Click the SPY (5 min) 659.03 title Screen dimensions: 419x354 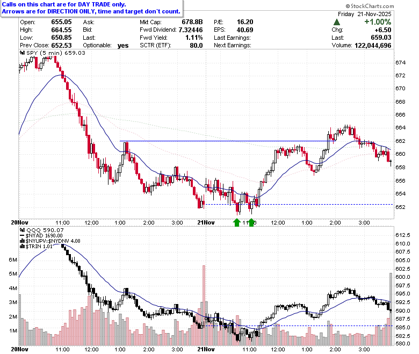point(56,53)
